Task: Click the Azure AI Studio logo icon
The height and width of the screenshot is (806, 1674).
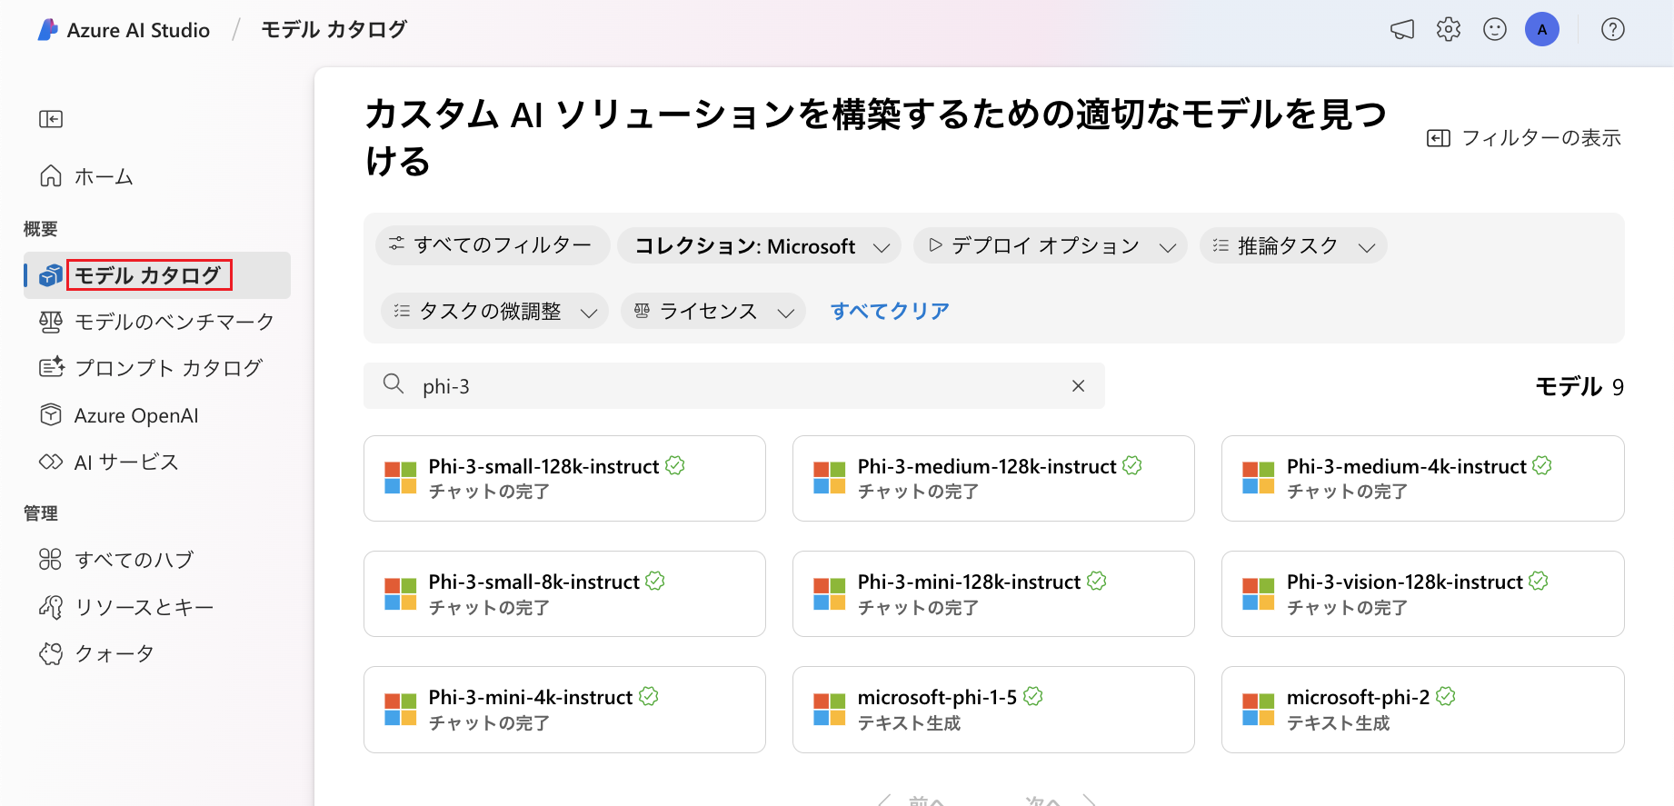Action: [47, 30]
